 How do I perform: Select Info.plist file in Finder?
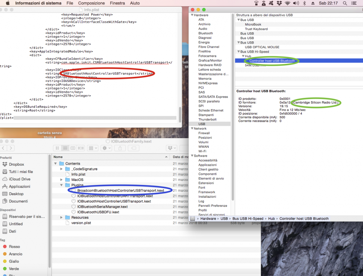tap(78, 174)
